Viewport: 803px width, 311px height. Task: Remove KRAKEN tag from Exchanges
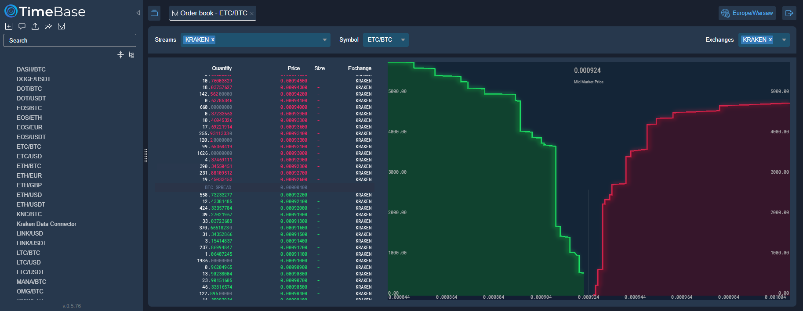click(x=770, y=40)
